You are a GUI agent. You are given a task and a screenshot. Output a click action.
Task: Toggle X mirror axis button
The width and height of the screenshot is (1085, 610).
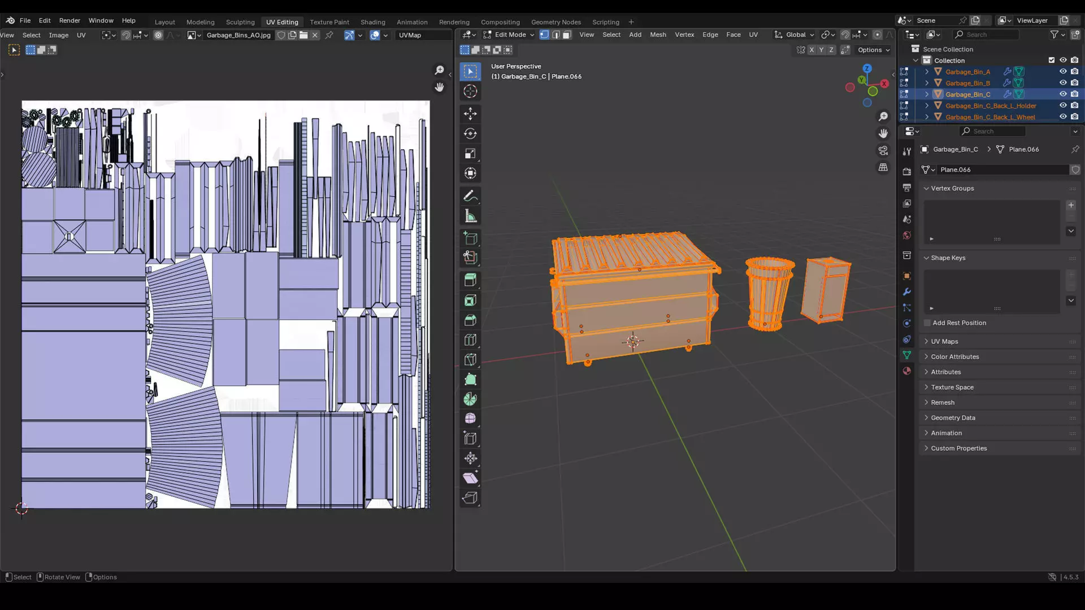tap(811, 50)
